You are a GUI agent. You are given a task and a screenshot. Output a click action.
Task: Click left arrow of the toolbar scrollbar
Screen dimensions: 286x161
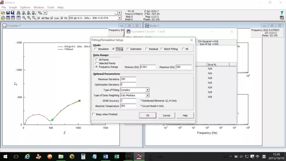tap(45, 13)
